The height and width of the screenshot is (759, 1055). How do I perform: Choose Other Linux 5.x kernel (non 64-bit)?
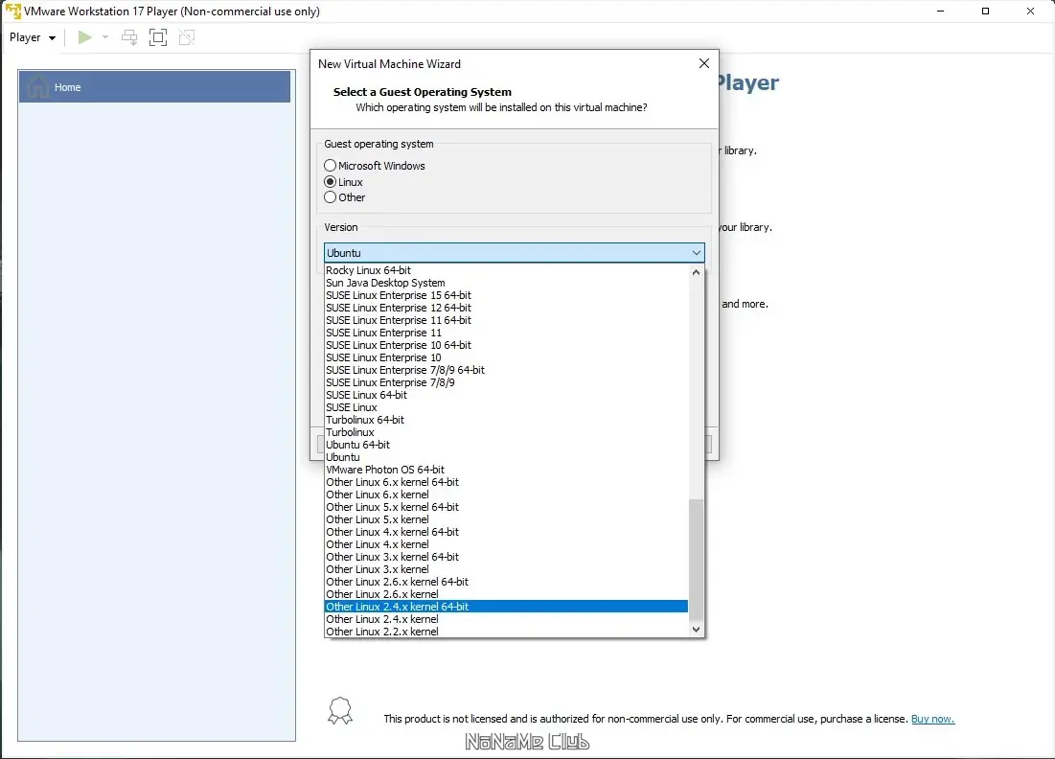point(507,519)
